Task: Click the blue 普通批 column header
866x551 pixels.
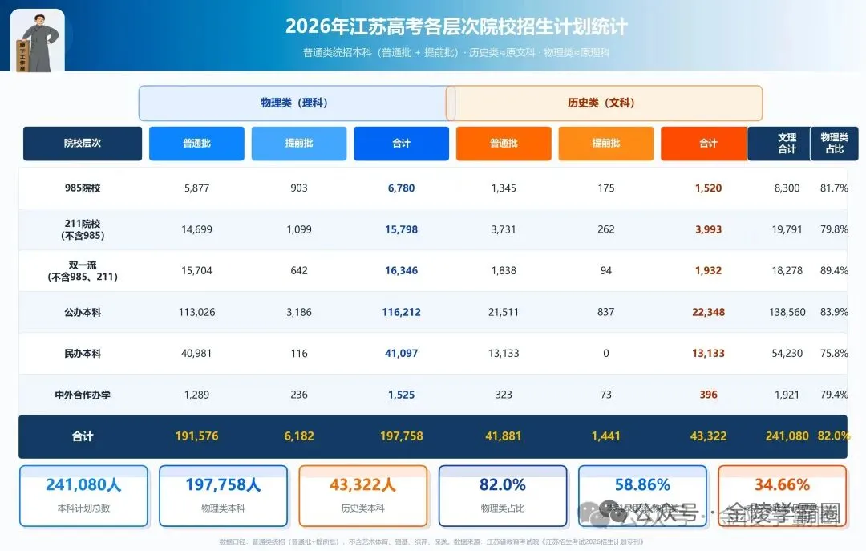Action: pyautogui.click(x=196, y=143)
